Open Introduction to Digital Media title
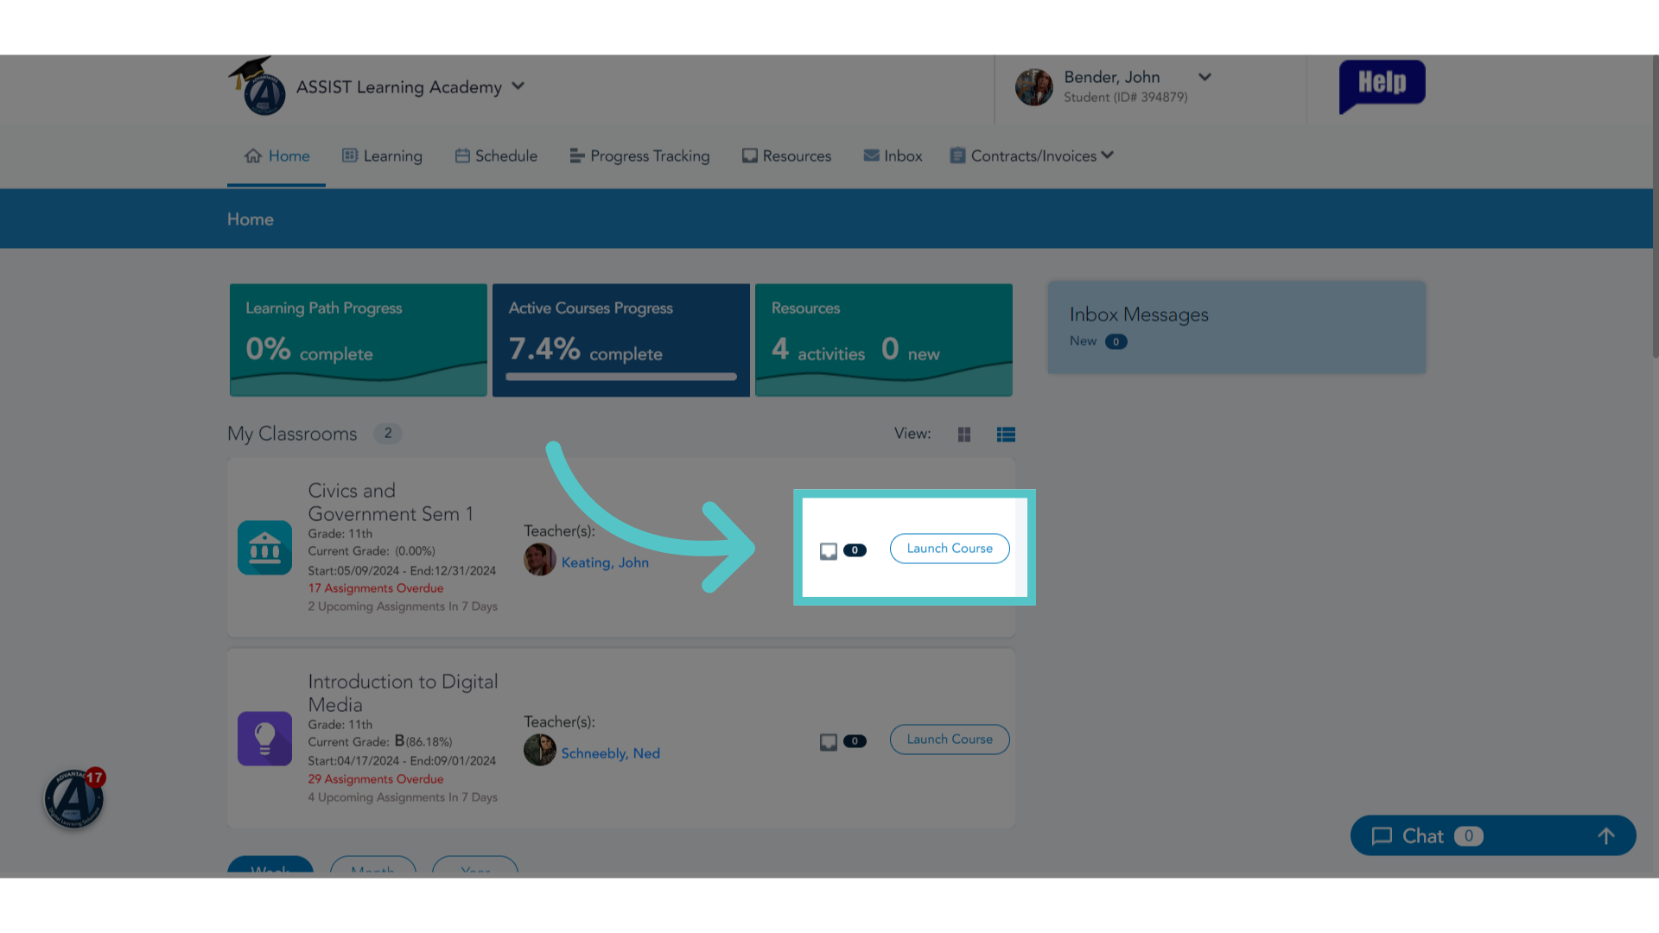Image resolution: width=1659 pixels, height=933 pixels. 403,693
